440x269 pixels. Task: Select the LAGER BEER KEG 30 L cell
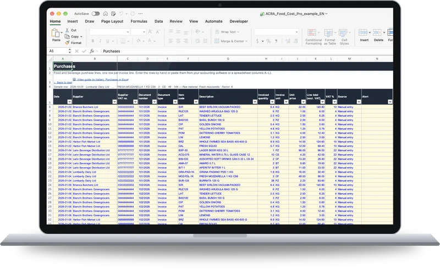coord(228,150)
